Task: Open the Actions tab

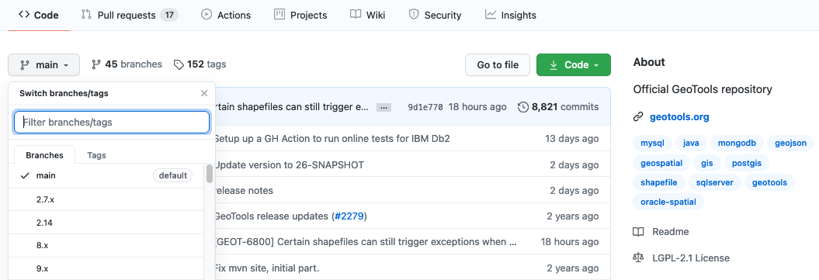Action: [x=226, y=15]
